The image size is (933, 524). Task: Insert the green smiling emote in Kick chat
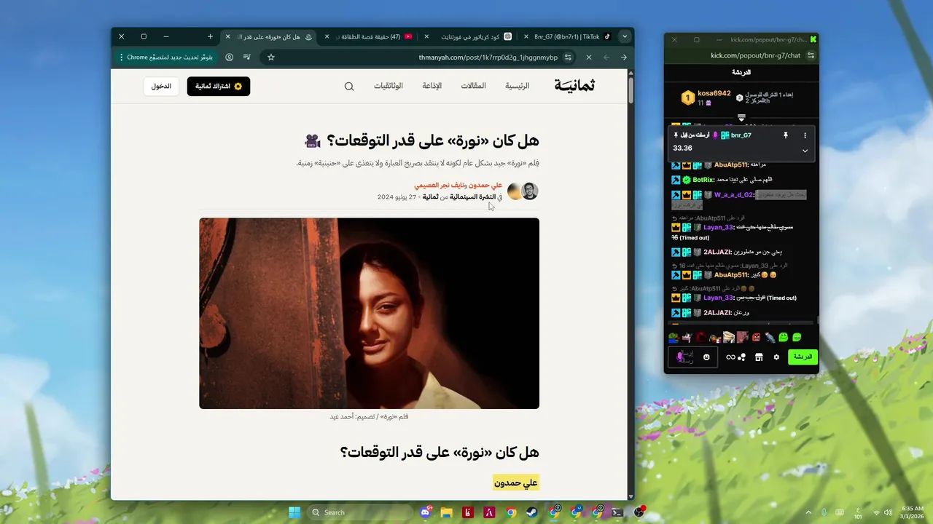pyautogui.click(x=784, y=337)
